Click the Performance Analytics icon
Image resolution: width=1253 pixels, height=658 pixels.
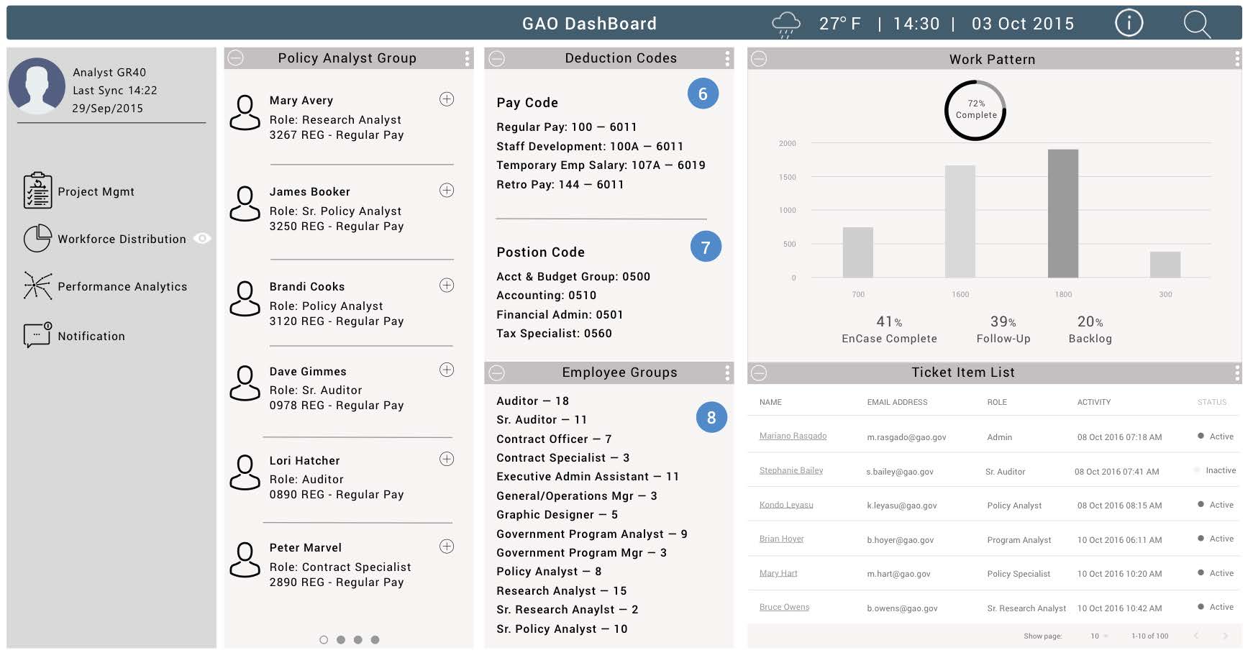coord(37,286)
